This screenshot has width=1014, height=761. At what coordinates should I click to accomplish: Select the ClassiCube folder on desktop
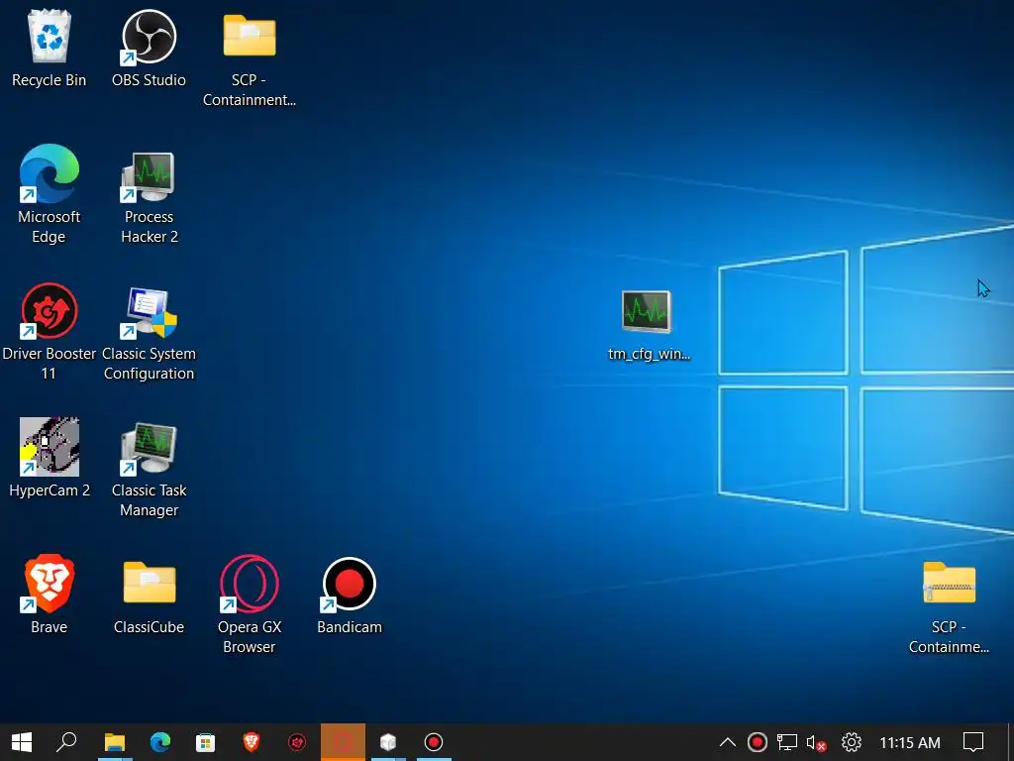coord(149,597)
